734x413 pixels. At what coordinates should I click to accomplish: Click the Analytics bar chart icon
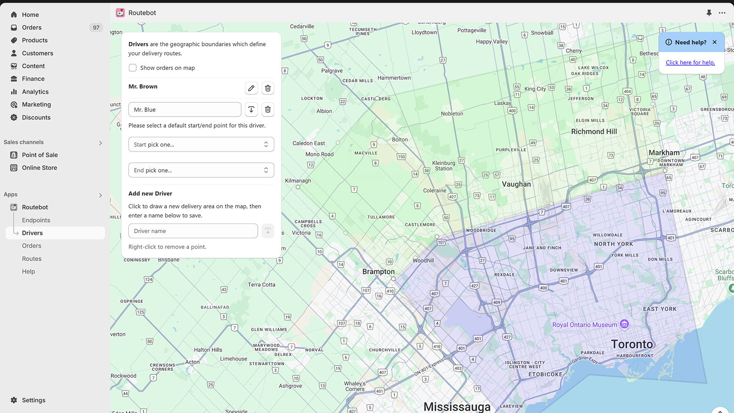click(x=14, y=92)
